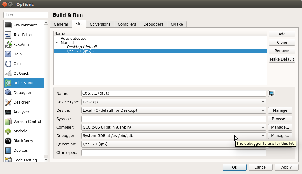Click Browse to set the Sysroot
302x174 pixels.
coord(280,119)
